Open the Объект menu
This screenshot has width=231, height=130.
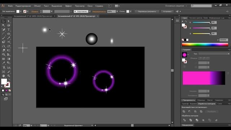pyautogui.click(x=38, y=6)
